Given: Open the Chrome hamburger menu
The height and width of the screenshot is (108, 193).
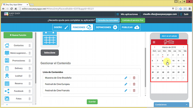Looking at the screenshot, I should 190,9.
